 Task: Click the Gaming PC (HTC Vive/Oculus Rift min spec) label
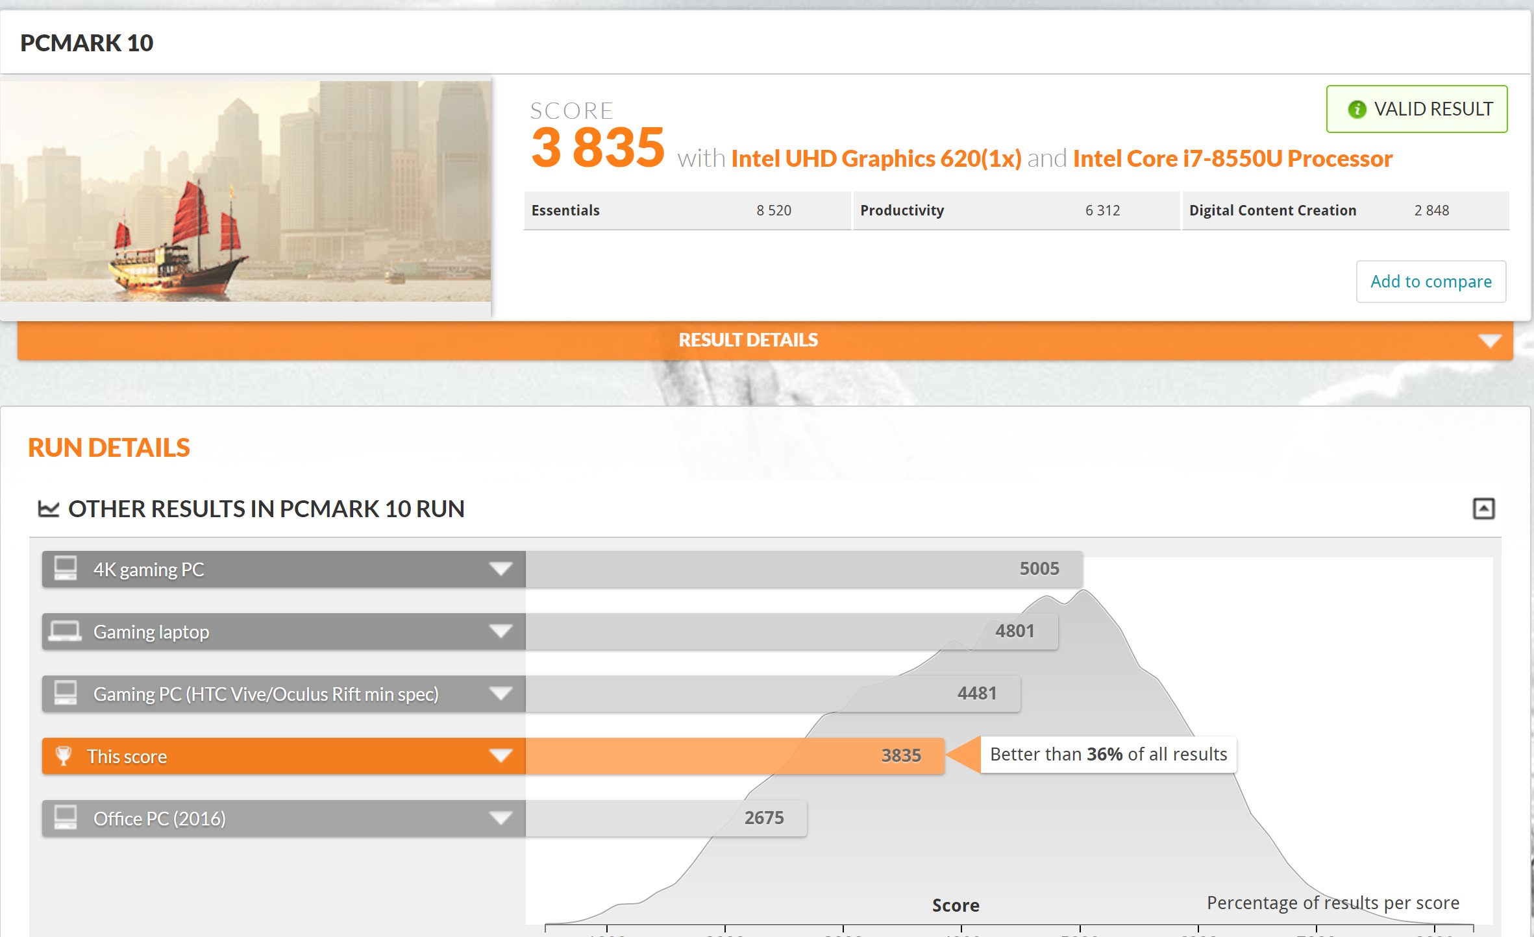(x=266, y=694)
